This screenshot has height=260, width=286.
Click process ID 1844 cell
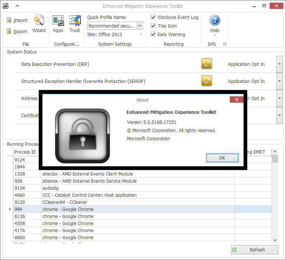pyautogui.click(x=26, y=167)
